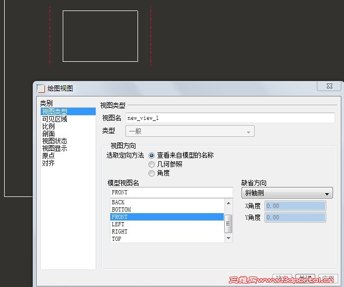This screenshot has height=287, width=344.
Task: Click the Y角度 value field
Action: (x=295, y=217)
